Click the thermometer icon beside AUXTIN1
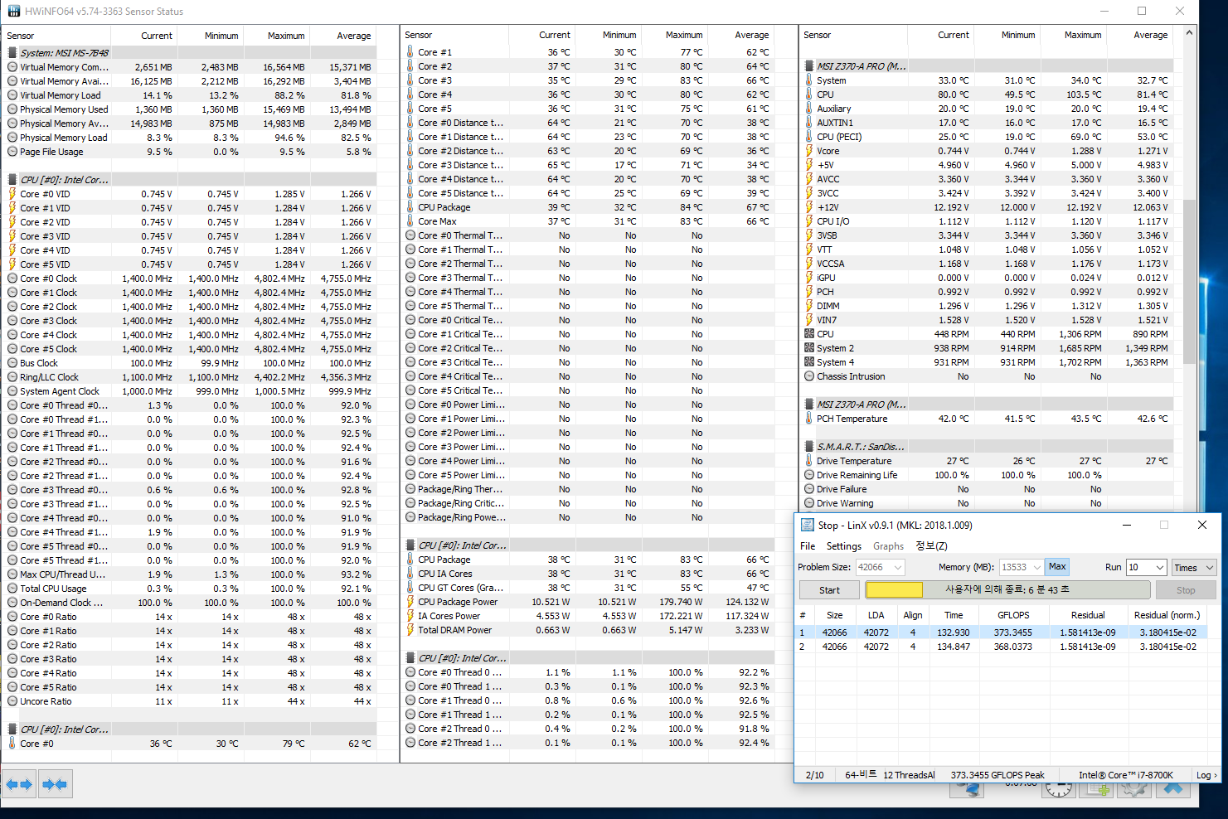This screenshot has width=1228, height=819. tap(809, 123)
